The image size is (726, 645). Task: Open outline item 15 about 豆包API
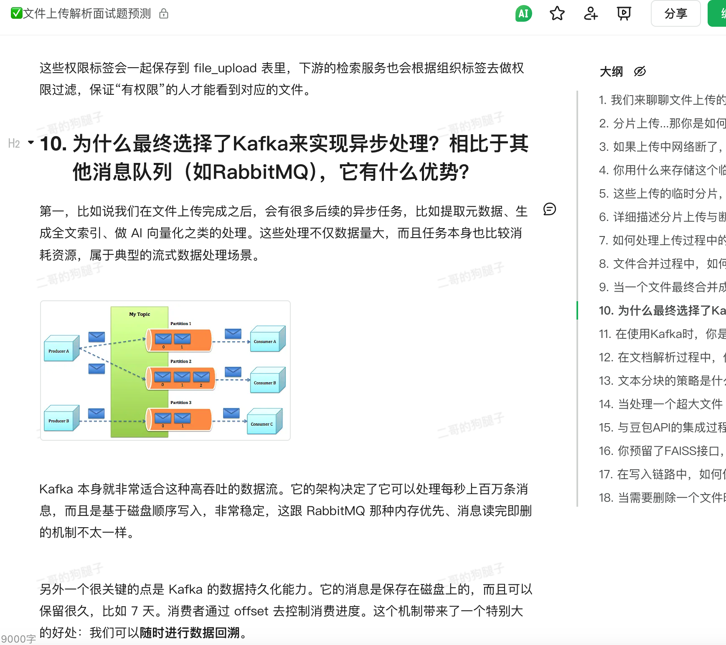pos(662,428)
